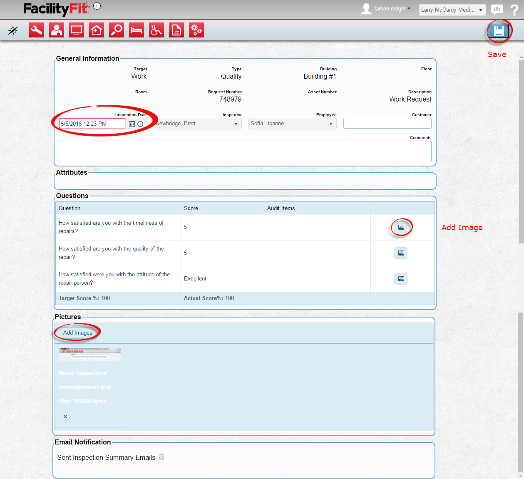The image size is (524, 479).
Task: Expand the Inspector dropdown showing Newbridge, Brett
Action: coord(198,124)
